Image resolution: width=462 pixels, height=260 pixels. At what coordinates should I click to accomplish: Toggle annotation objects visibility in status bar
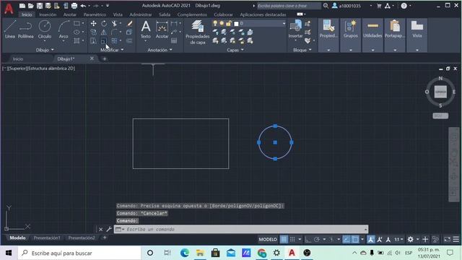point(370,239)
